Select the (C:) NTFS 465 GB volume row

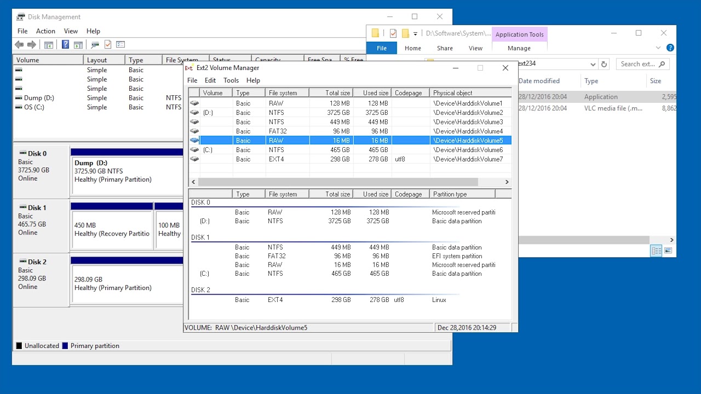pyautogui.click(x=350, y=150)
